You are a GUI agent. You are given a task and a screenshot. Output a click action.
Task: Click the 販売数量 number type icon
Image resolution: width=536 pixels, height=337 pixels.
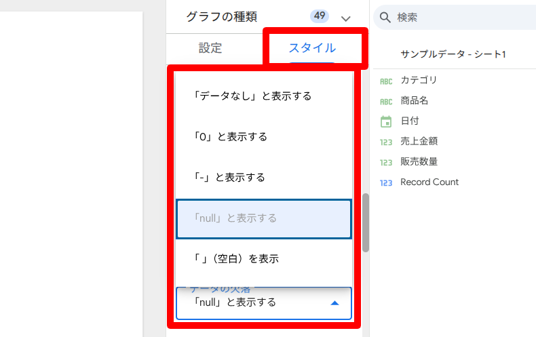tap(386, 162)
